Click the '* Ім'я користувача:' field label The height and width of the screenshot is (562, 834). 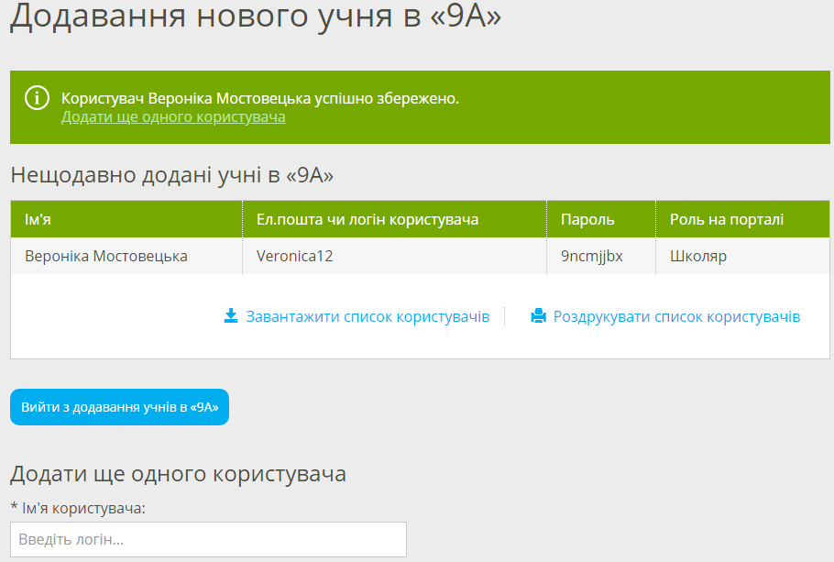coord(78,508)
